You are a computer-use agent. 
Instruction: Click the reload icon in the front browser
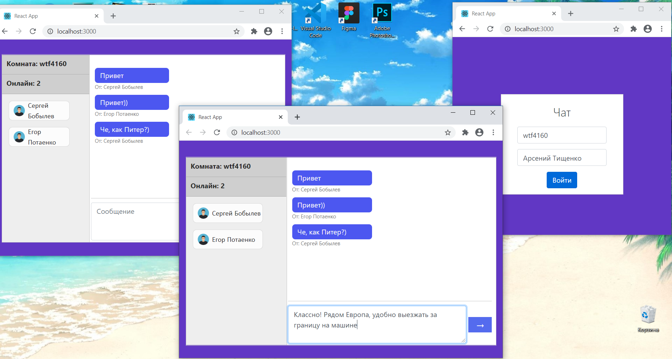coord(217,132)
